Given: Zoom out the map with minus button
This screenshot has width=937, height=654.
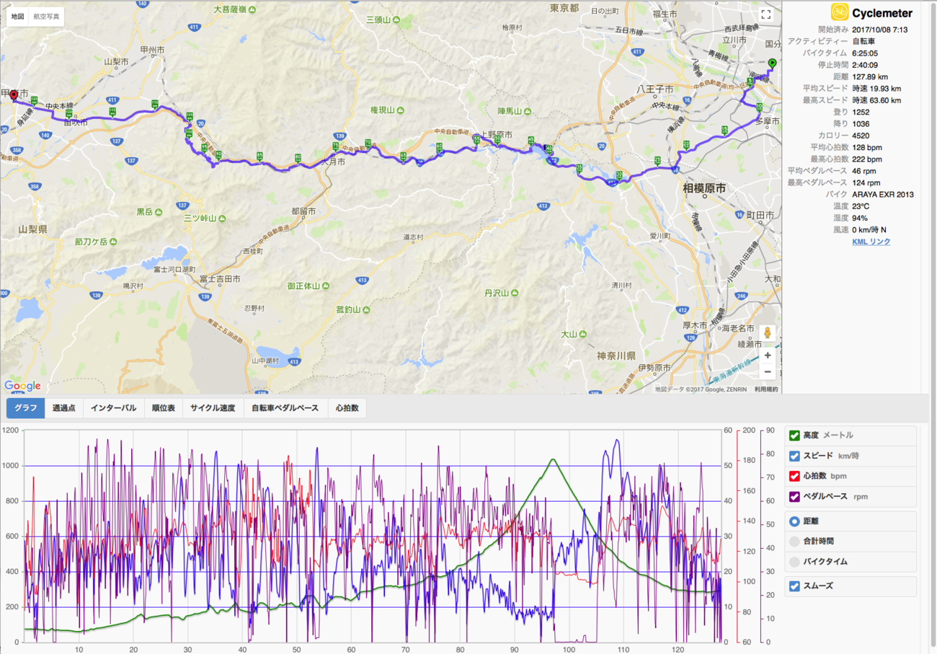Looking at the screenshot, I should 768,372.
